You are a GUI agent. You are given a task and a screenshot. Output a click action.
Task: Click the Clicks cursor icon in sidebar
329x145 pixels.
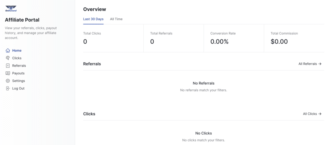[x=8, y=58]
